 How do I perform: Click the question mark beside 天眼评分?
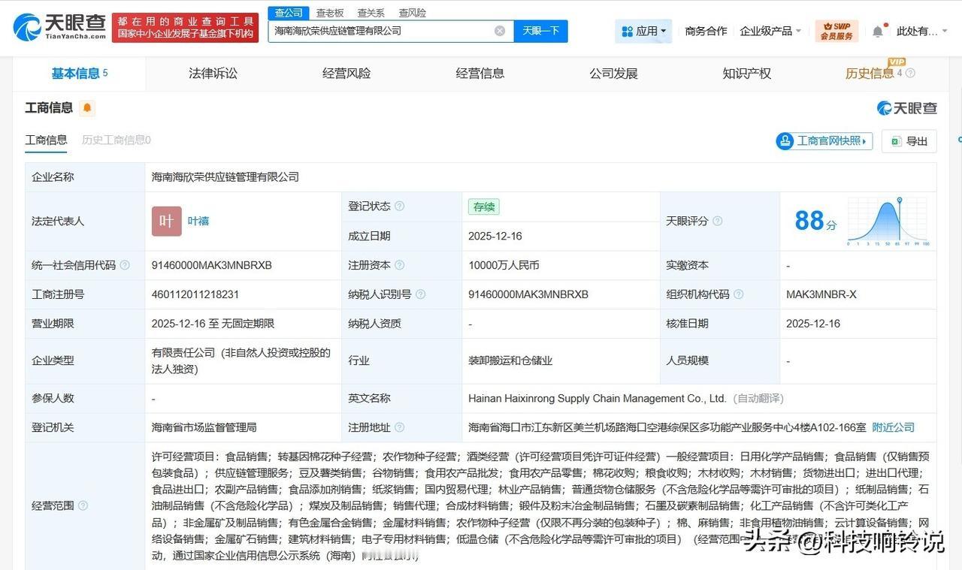click(718, 221)
